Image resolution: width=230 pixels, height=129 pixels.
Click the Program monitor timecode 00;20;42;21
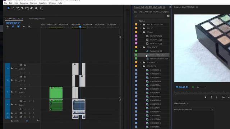pos(182,87)
